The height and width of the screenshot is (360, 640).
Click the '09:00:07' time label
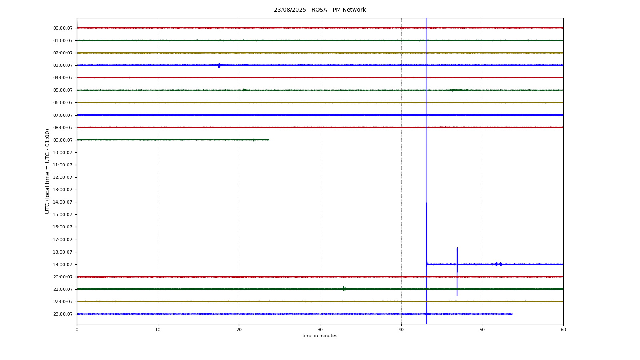pos(63,140)
